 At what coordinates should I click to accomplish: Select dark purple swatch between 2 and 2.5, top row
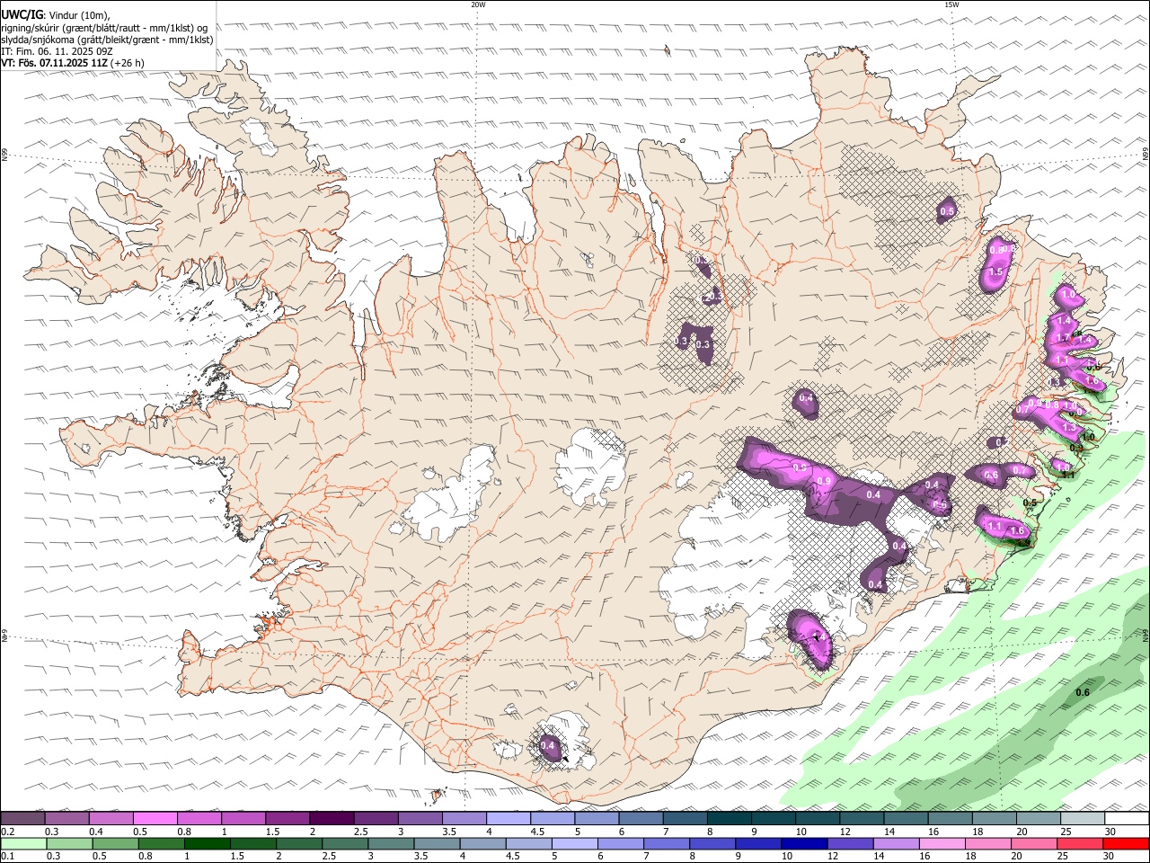331,819
